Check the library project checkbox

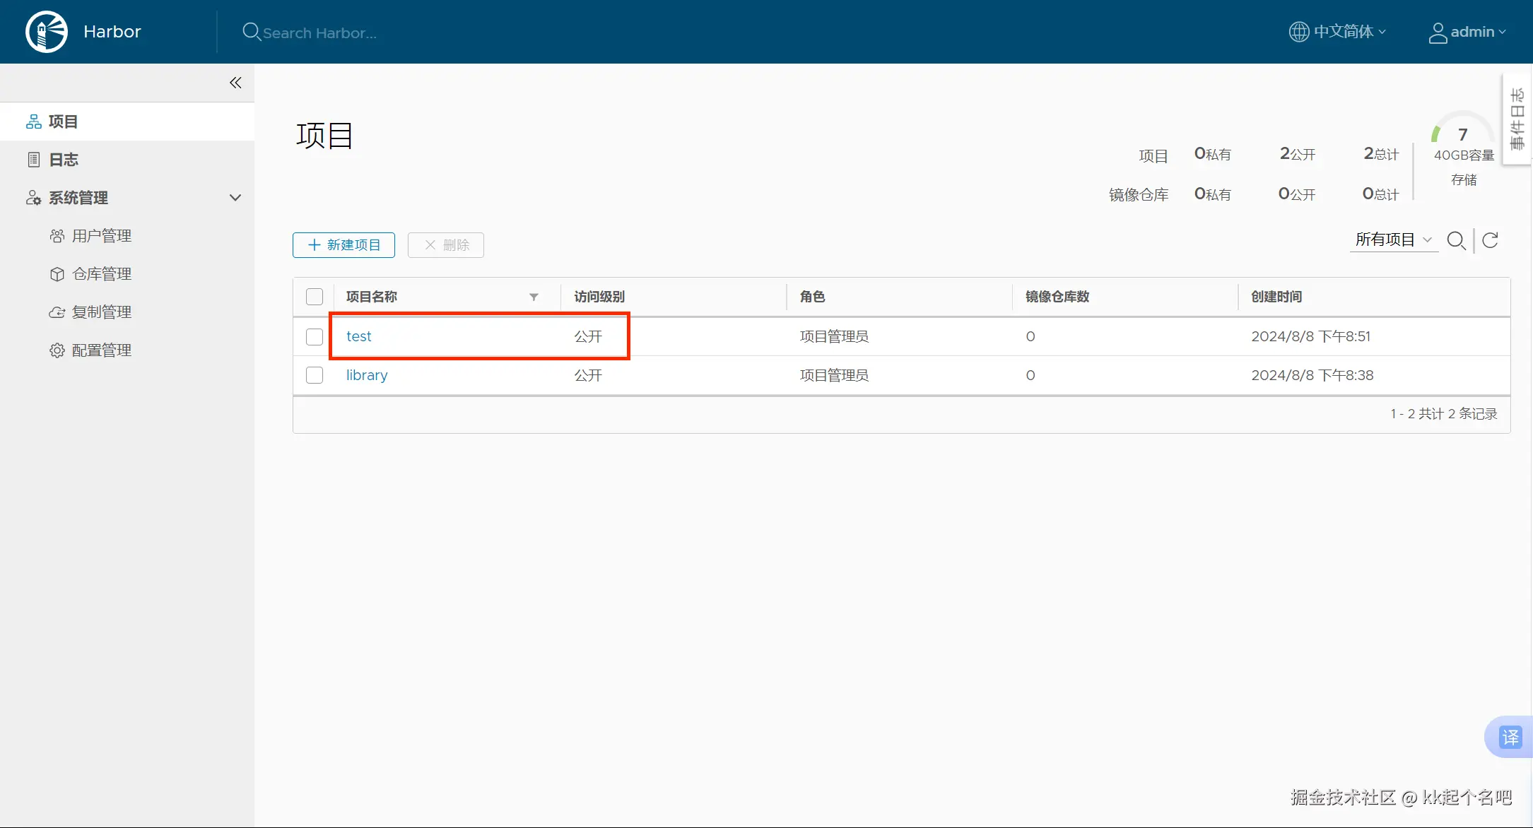point(315,375)
